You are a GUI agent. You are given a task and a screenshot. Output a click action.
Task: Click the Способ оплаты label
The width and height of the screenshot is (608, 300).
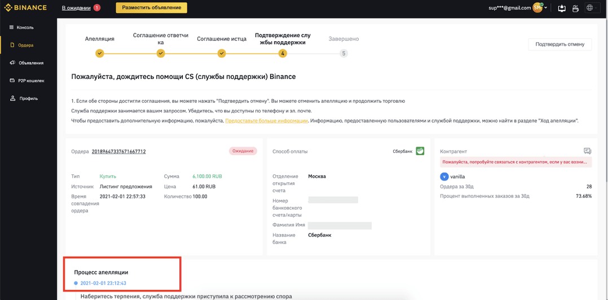290,152
